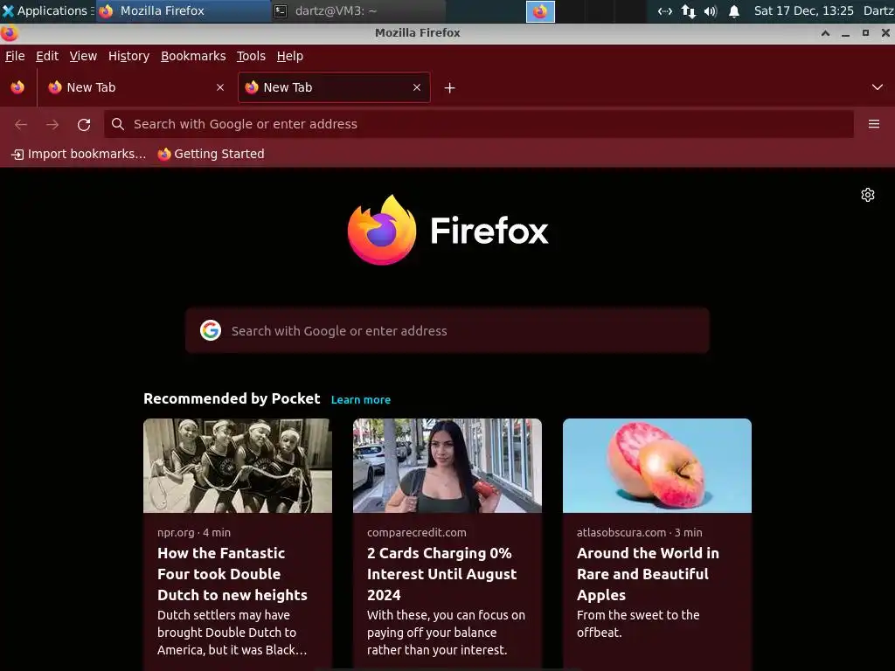Open new tab with plus icon
The height and width of the screenshot is (671, 895).
[x=450, y=88]
